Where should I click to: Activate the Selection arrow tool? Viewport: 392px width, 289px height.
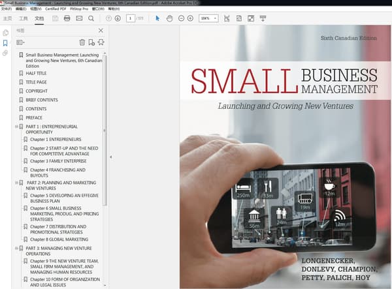157,18
